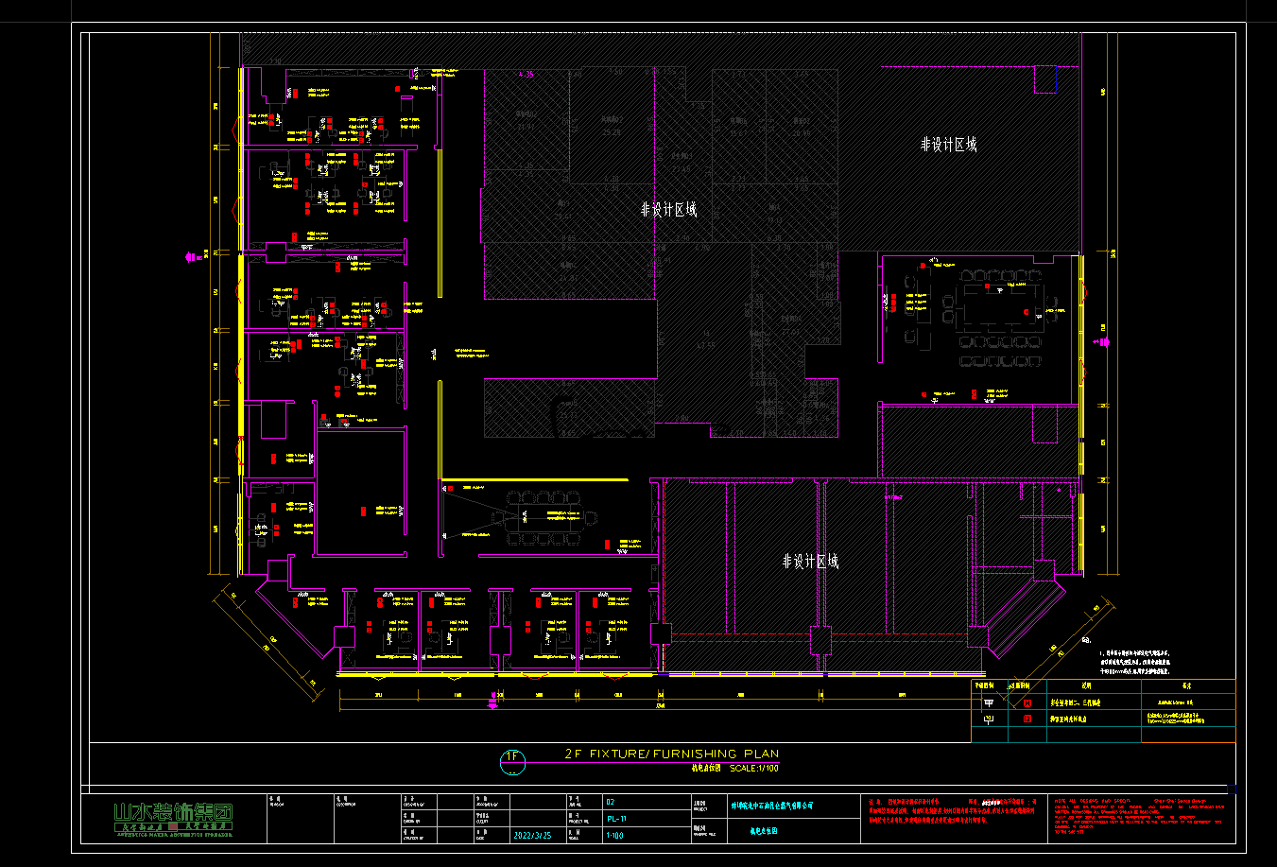Select the '非设计区域' label in bottom hatched area
Viewport: 1277px width, 867px height.
[810, 562]
